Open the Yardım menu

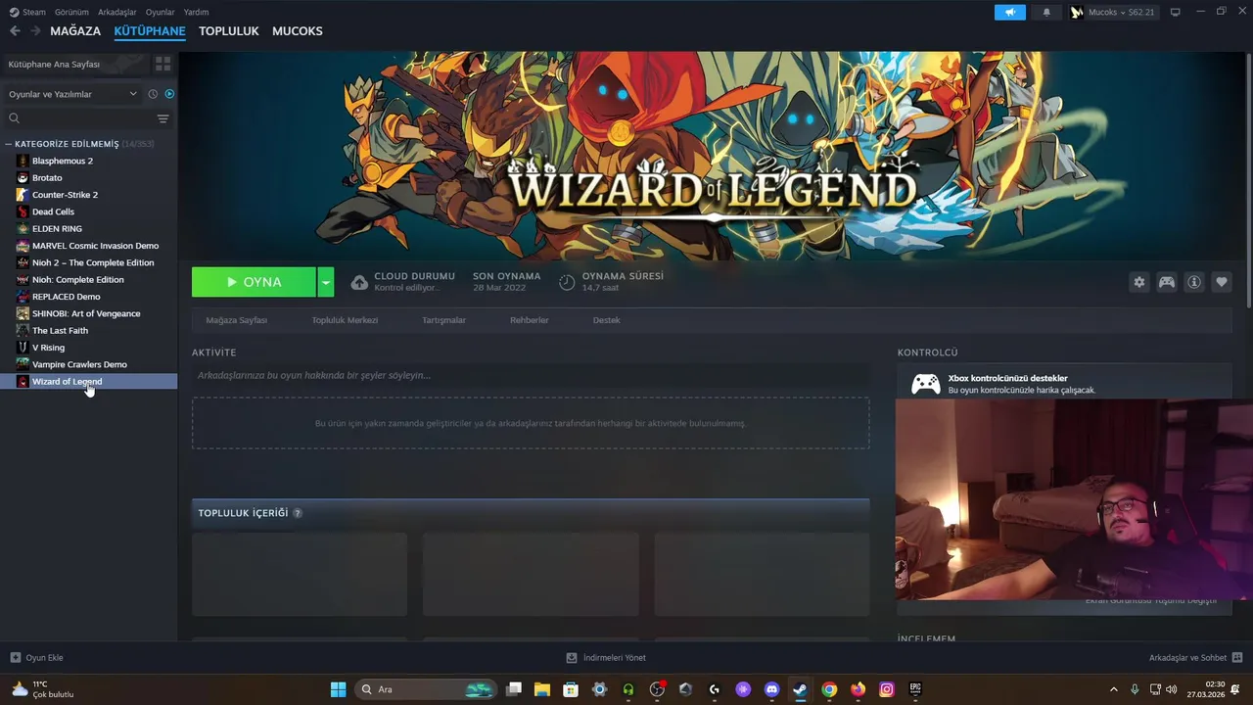pos(196,12)
